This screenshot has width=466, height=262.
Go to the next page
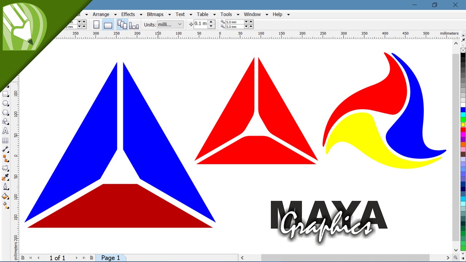[x=76, y=258]
